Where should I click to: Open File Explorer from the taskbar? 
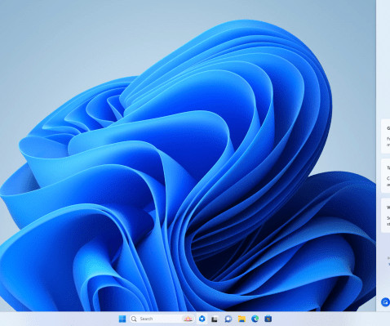click(x=242, y=319)
